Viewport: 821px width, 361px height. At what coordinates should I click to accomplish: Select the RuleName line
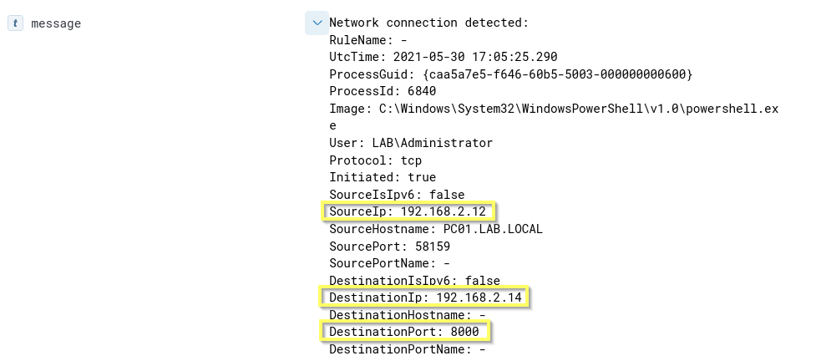(368, 40)
